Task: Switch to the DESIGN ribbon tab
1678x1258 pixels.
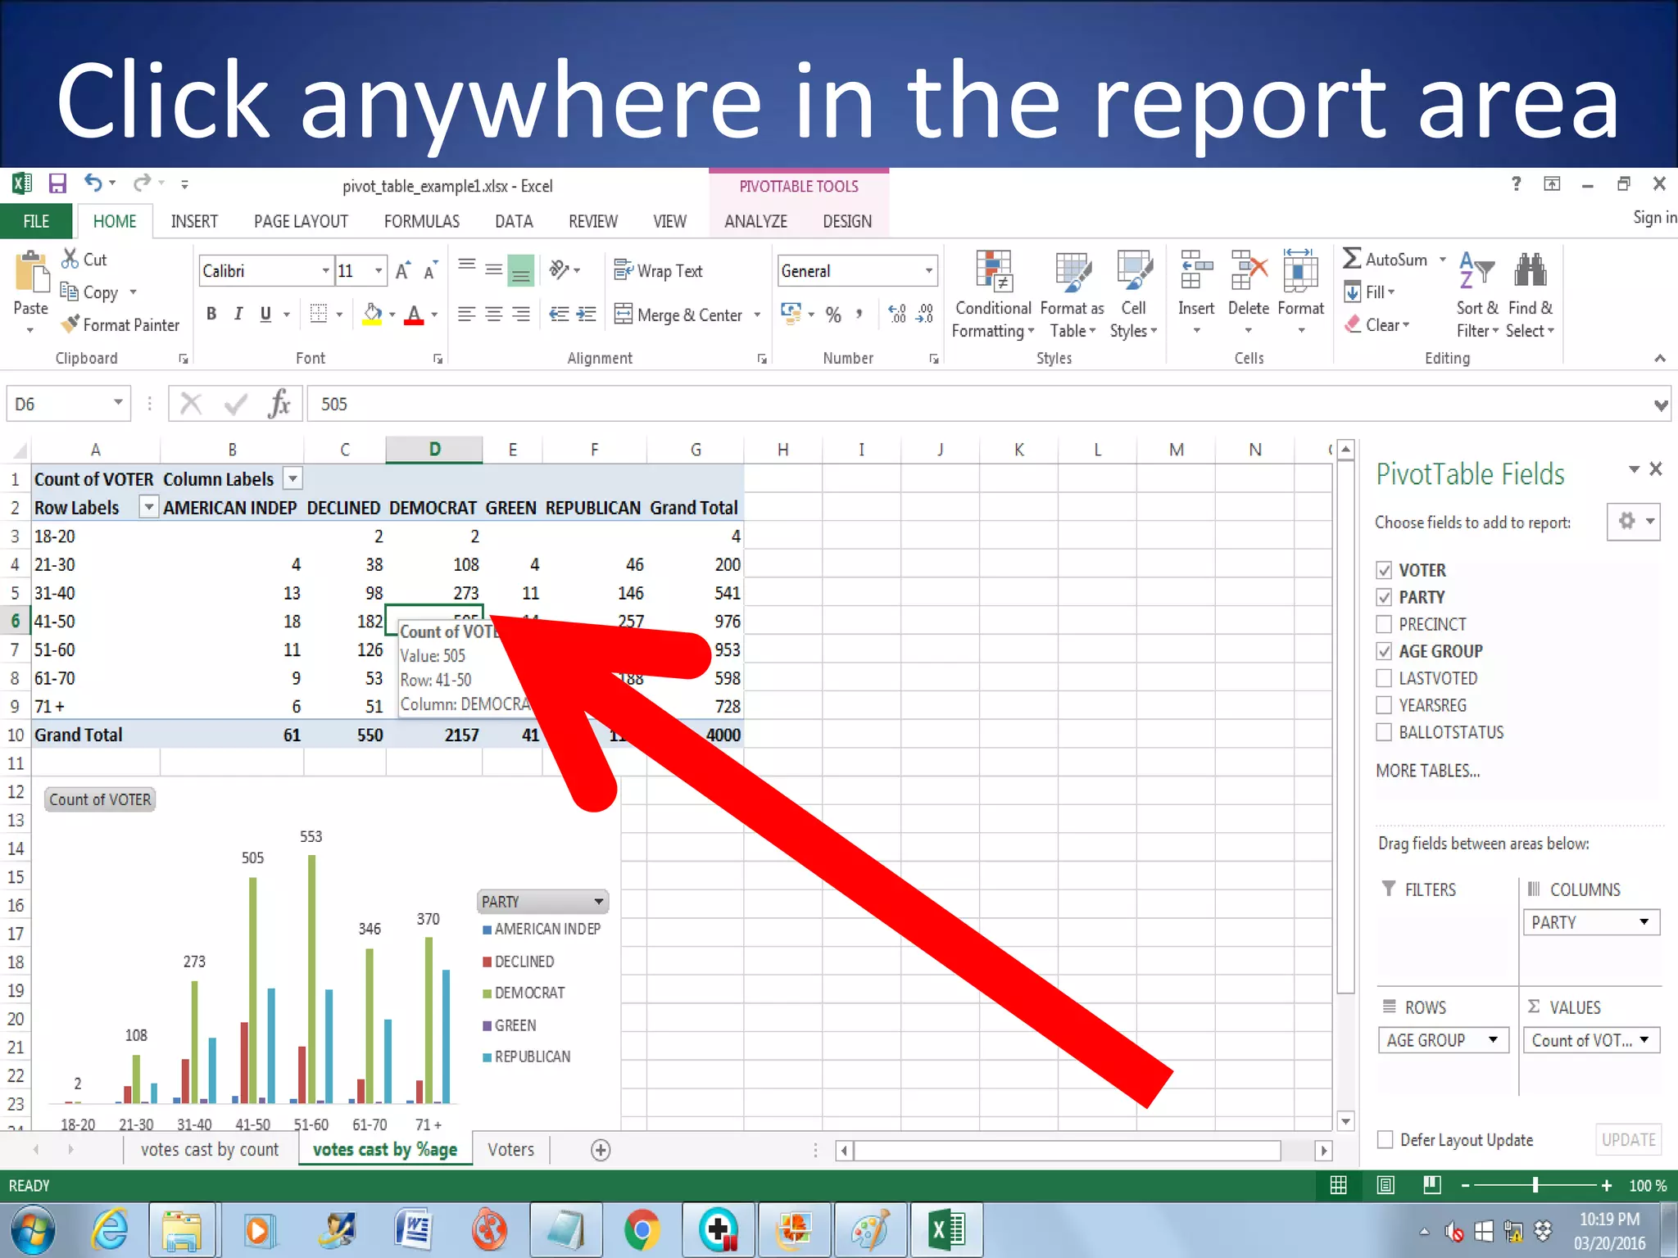Action: 847,221
